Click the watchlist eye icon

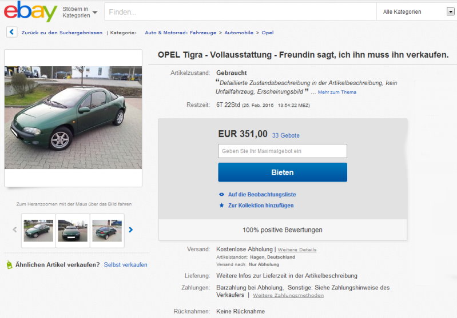pos(221,195)
